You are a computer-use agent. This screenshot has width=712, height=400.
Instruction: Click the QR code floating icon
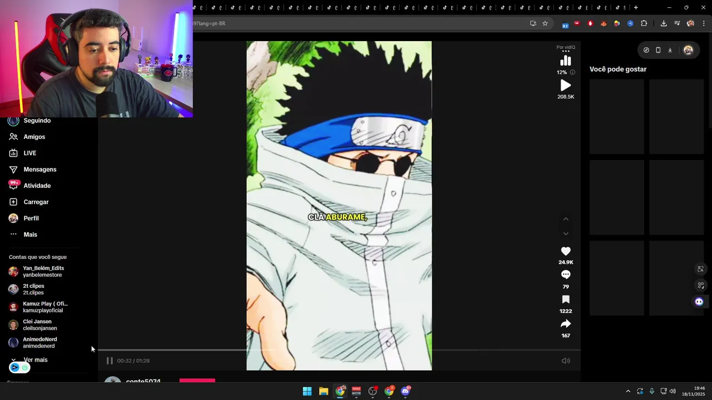700,286
